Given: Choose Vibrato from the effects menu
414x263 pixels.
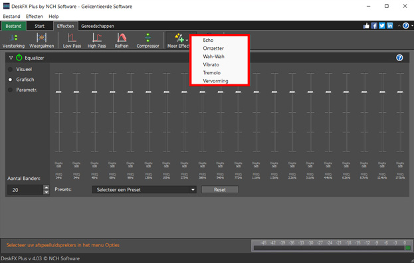Looking at the screenshot, I should click(211, 64).
